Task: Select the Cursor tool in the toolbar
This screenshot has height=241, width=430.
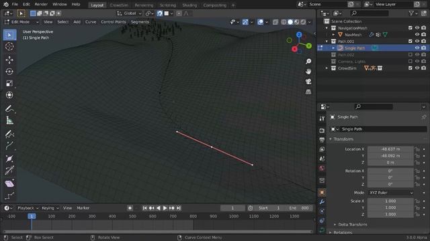Action: coord(9,47)
